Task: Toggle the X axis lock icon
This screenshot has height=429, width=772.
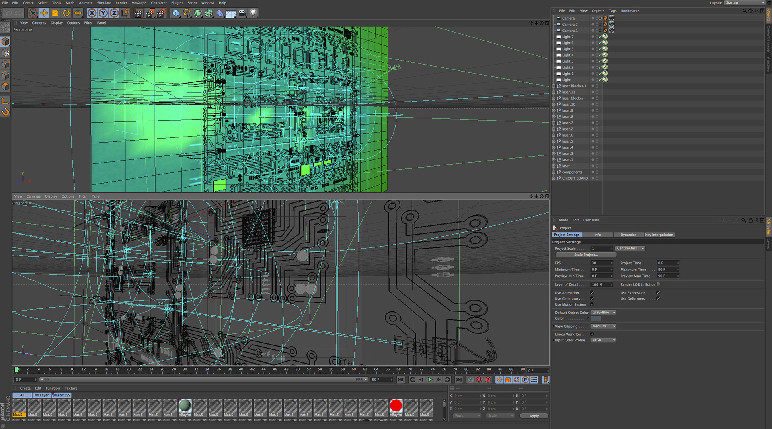Action: click(x=92, y=13)
